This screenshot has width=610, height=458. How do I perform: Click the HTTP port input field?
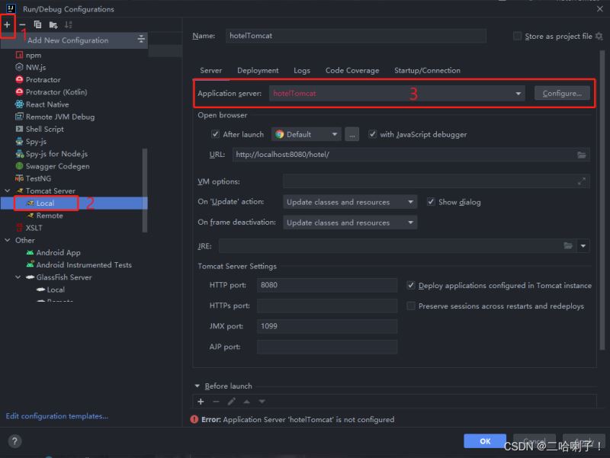[326, 286]
